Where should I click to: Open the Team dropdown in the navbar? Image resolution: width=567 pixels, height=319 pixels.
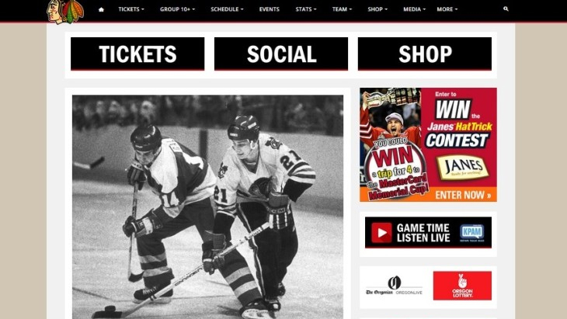[342, 9]
